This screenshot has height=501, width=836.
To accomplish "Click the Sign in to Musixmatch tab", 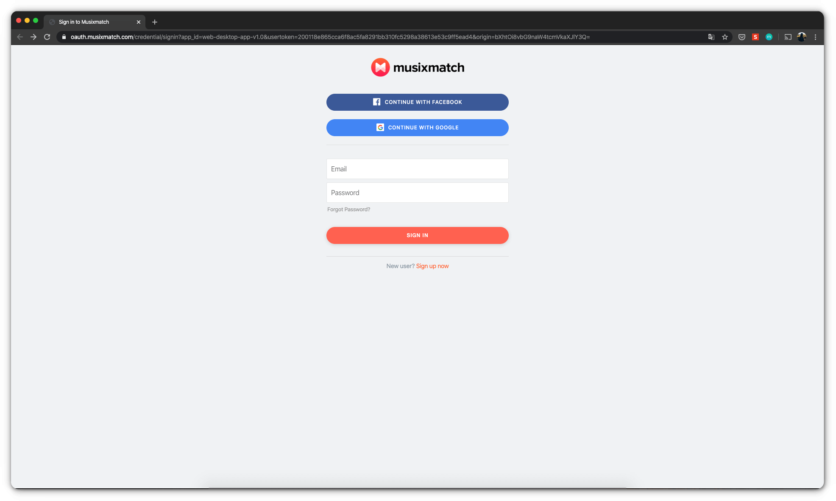I will [x=92, y=22].
